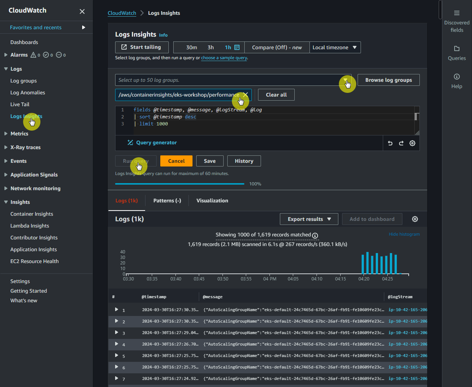Open Log Anomalies page
This screenshot has height=387, width=472.
pos(28,92)
